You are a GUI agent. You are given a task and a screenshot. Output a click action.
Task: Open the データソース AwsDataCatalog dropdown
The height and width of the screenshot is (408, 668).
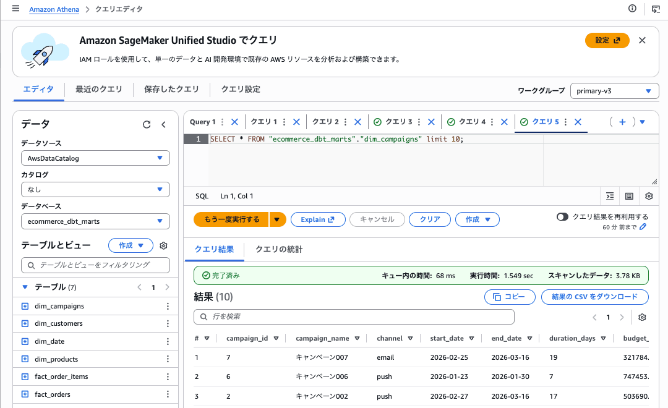coord(95,158)
